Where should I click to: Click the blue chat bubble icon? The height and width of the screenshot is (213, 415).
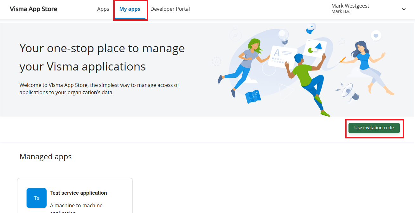[311, 29]
